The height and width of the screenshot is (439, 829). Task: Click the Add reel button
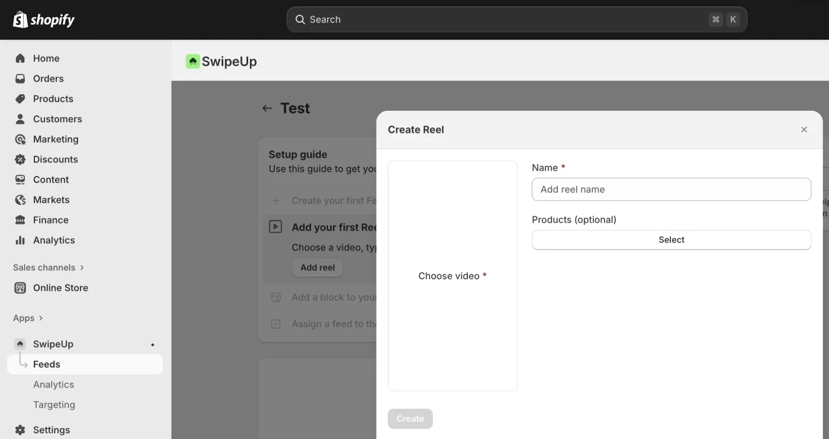pos(317,268)
